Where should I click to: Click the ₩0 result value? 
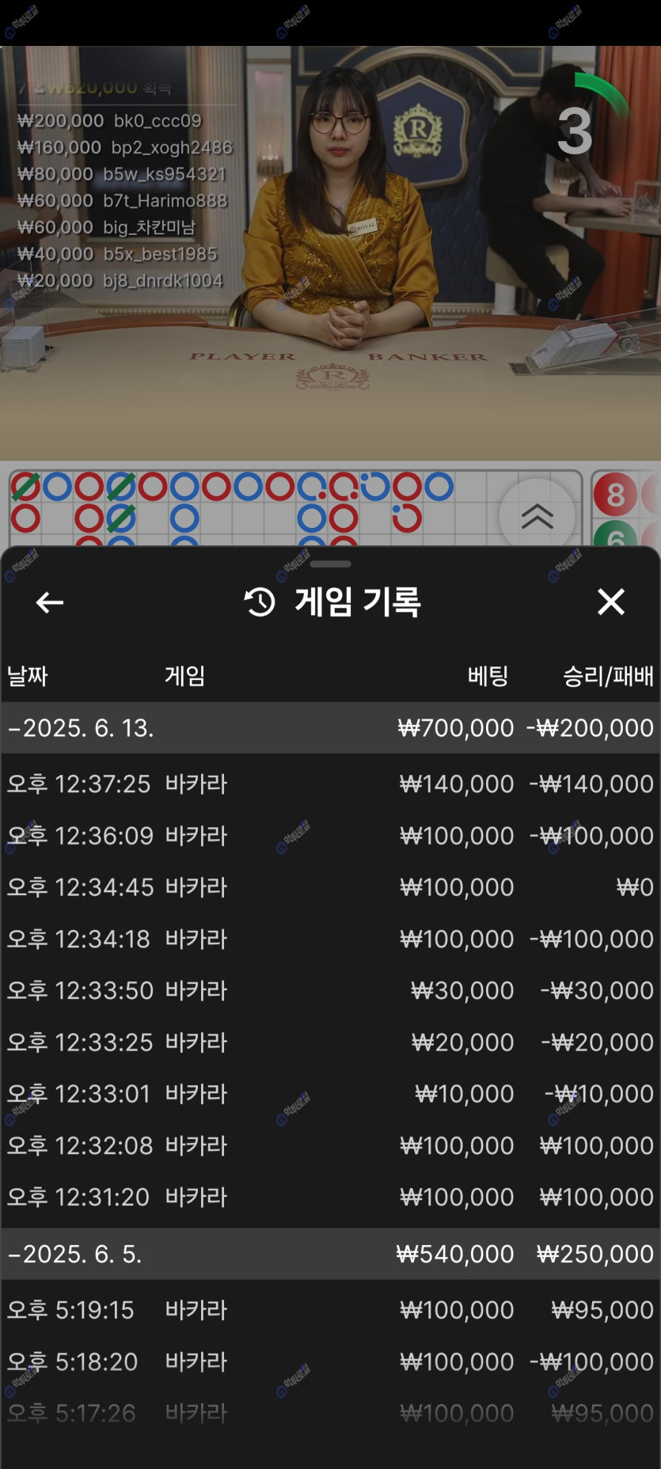(636, 886)
